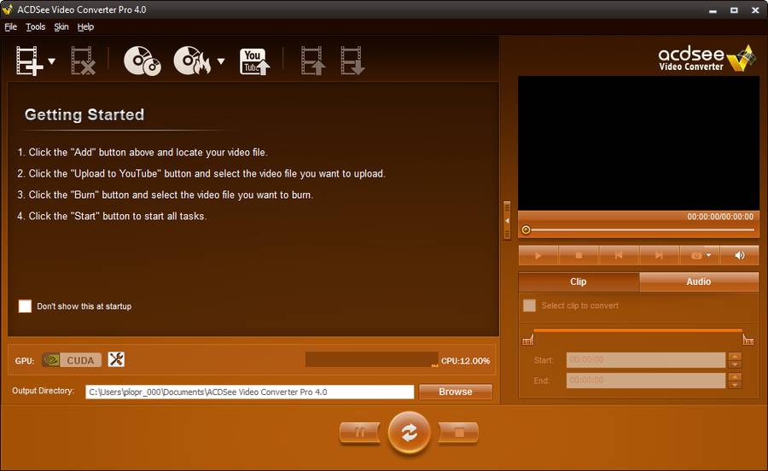Collapse the preview panel with the side handle

pyautogui.click(x=507, y=220)
